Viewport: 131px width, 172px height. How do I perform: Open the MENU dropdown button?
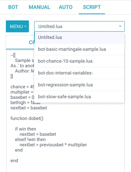click(x=17, y=26)
